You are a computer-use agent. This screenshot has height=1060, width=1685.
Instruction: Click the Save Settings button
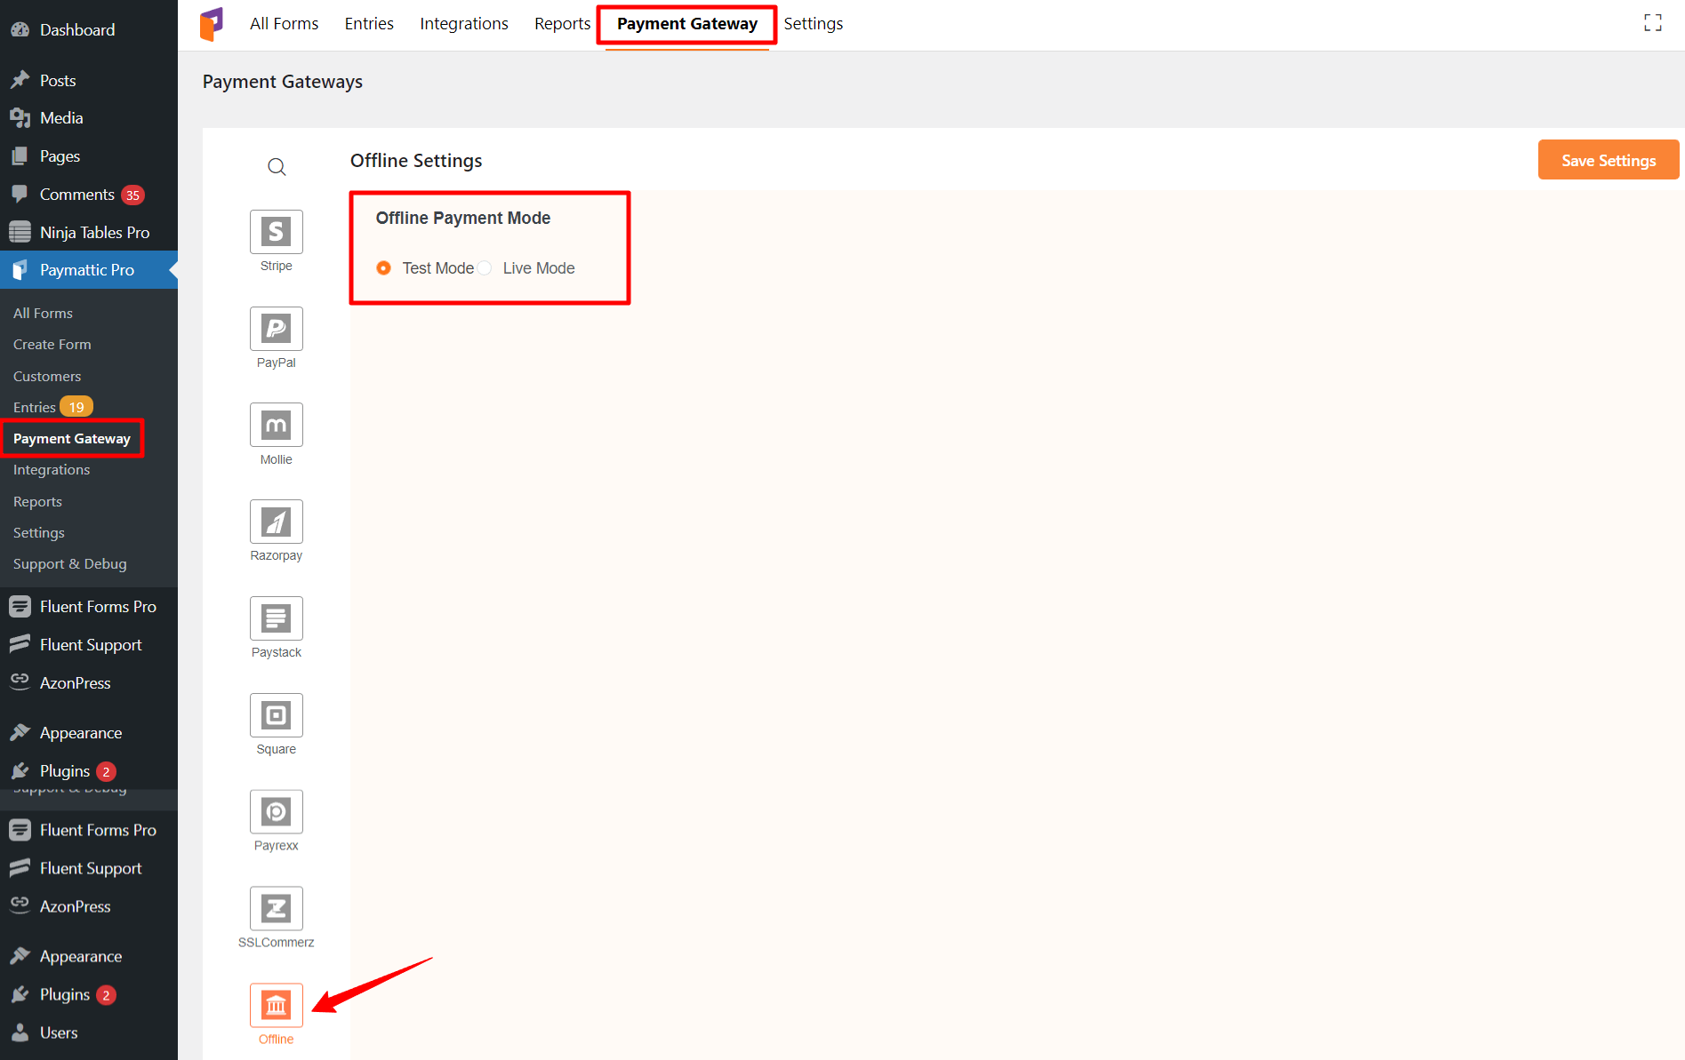click(x=1609, y=160)
